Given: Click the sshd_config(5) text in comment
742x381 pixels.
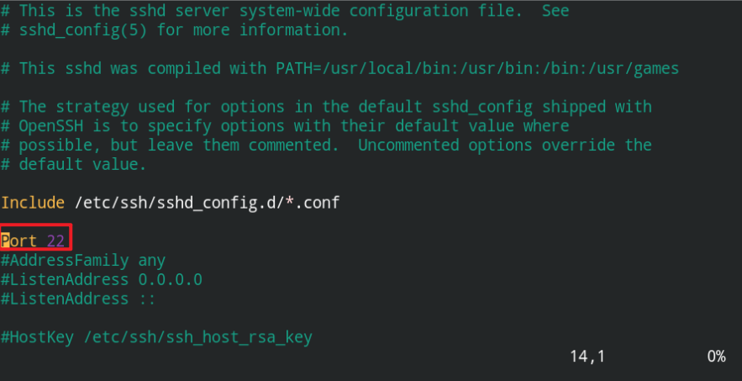Looking at the screenshot, I should (x=83, y=30).
